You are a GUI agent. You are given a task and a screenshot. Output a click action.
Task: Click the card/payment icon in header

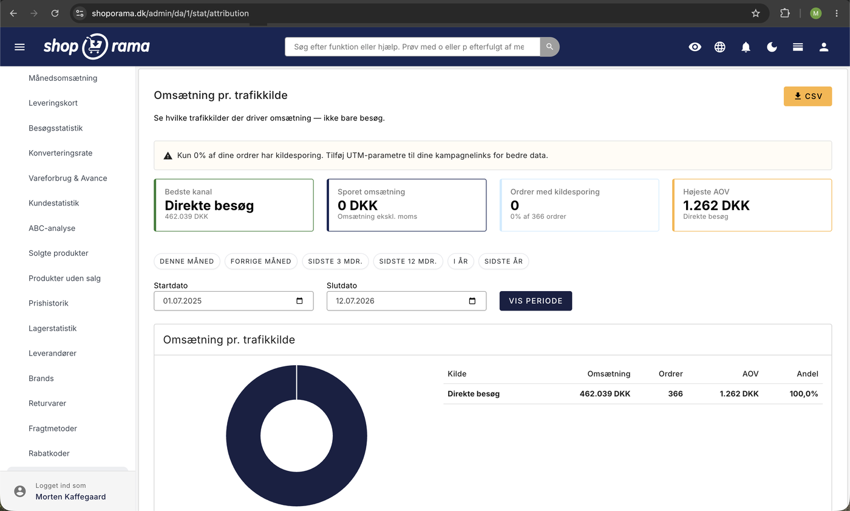798,47
